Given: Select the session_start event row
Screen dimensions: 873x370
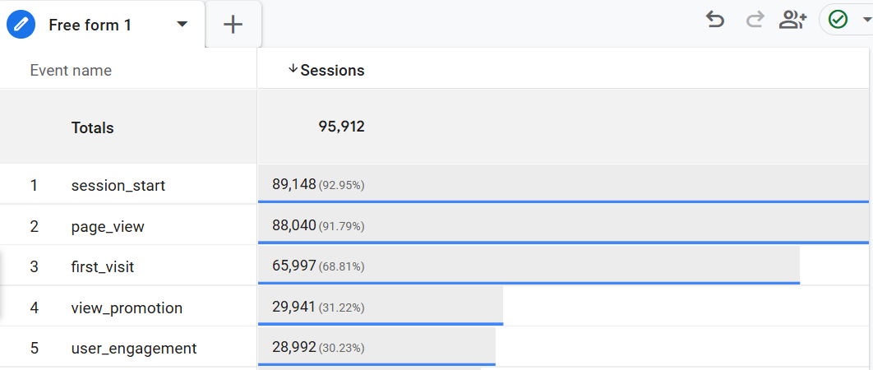Looking at the screenshot, I should (118, 185).
